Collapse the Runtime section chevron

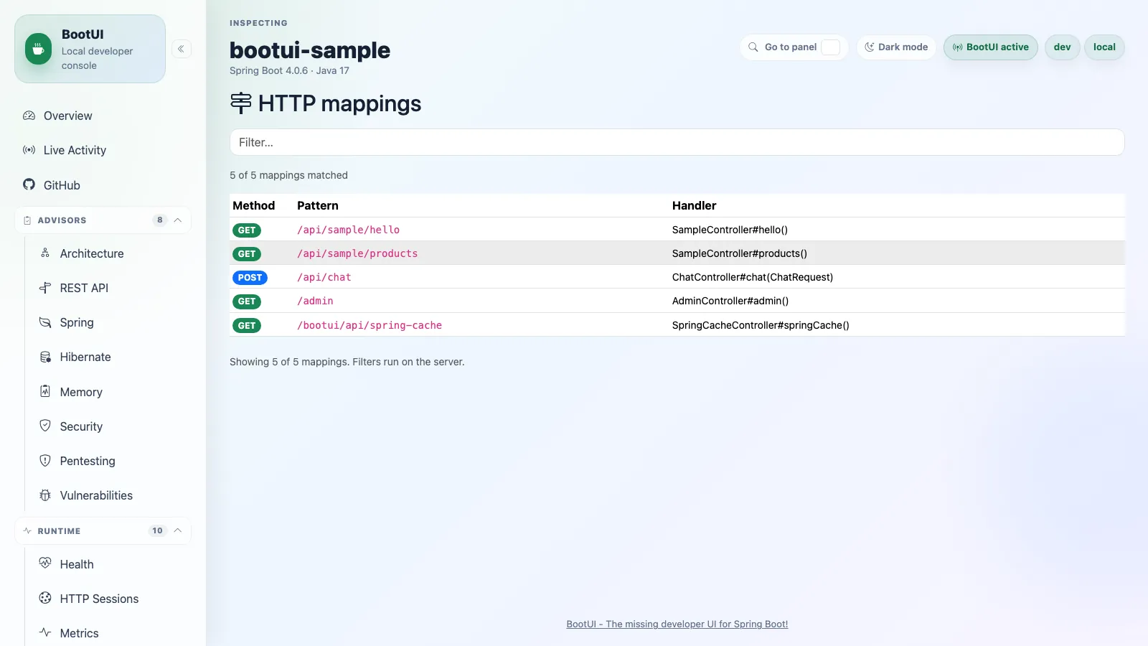tap(178, 531)
